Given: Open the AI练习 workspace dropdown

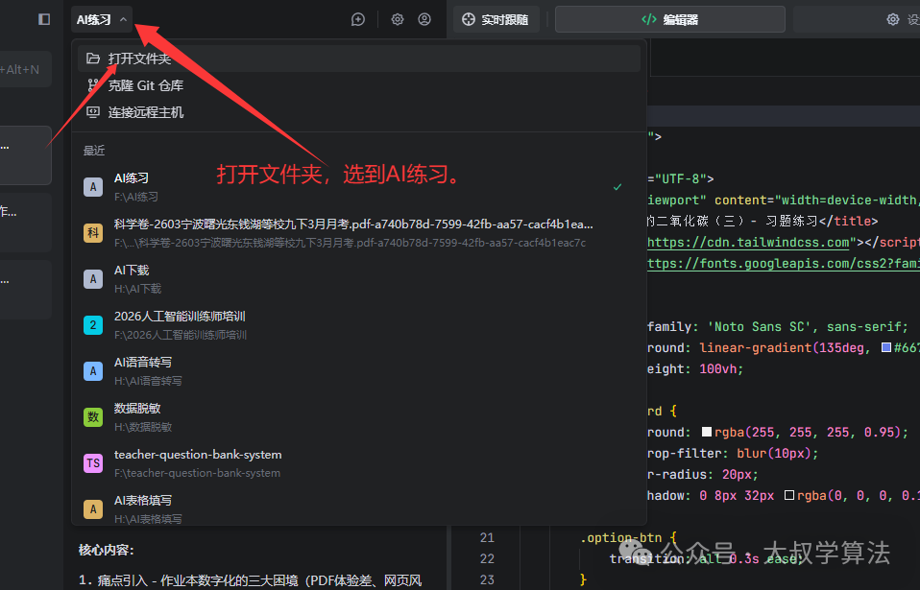Looking at the screenshot, I should [x=102, y=19].
